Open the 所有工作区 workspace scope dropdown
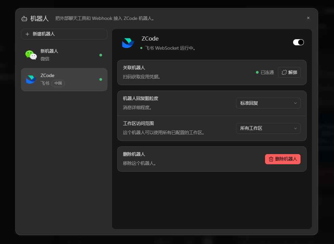This screenshot has height=244, width=334. point(268,128)
